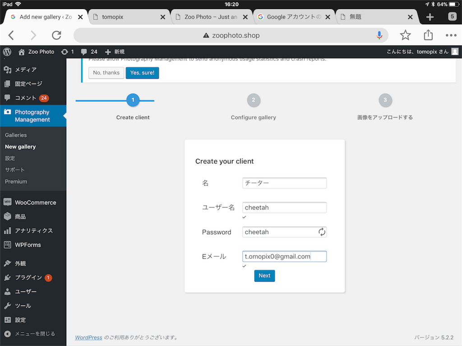Image resolution: width=462 pixels, height=346 pixels.
Task: Open Premium submenu item
Action: 16,182
